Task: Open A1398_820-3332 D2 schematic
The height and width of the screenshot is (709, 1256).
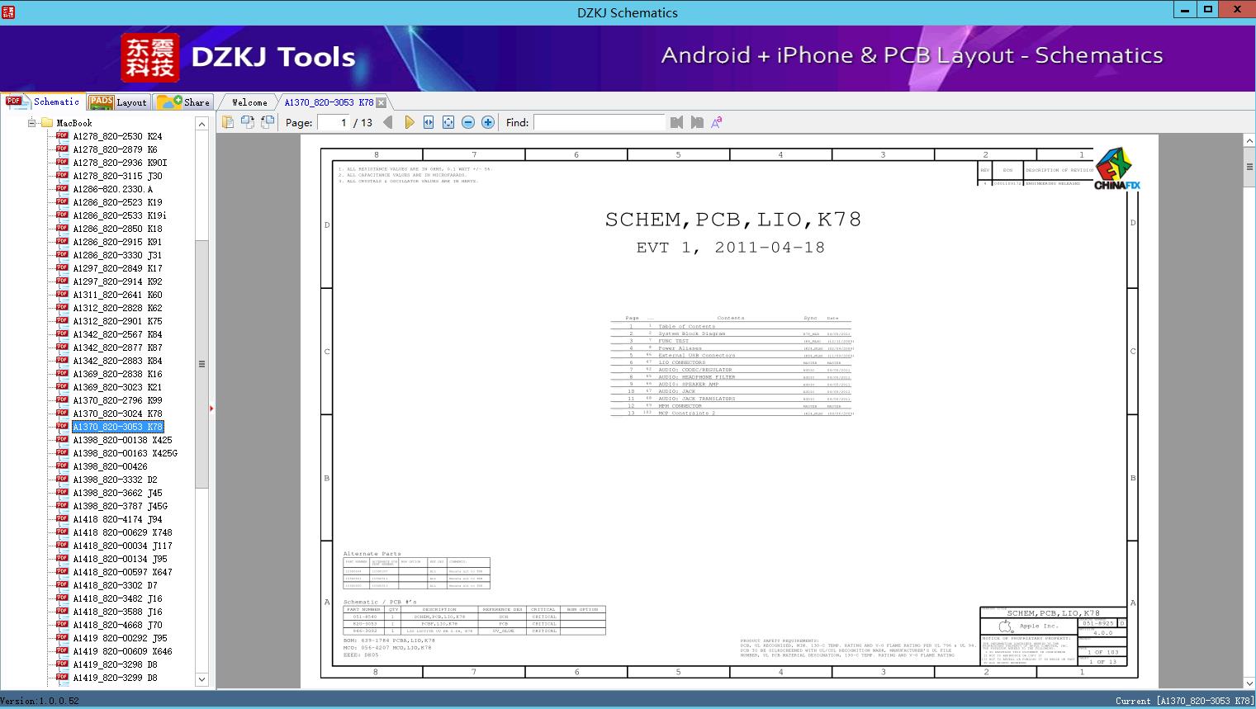Action: coord(115,480)
